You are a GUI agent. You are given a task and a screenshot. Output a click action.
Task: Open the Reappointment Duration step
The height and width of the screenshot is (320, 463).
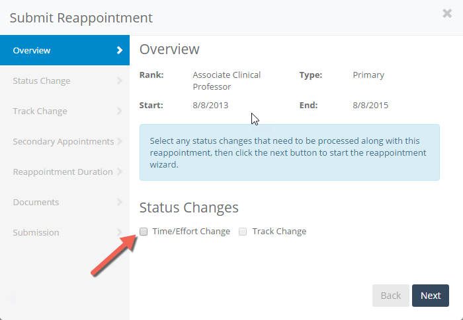[x=63, y=172]
